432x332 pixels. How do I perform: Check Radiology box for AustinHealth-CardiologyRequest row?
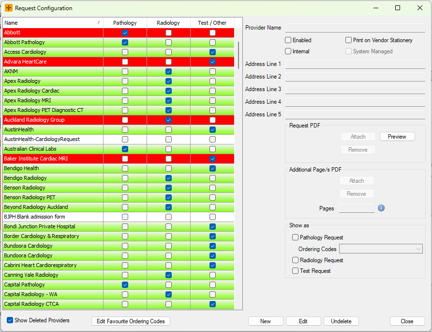pyautogui.click(x=169, y=140)
